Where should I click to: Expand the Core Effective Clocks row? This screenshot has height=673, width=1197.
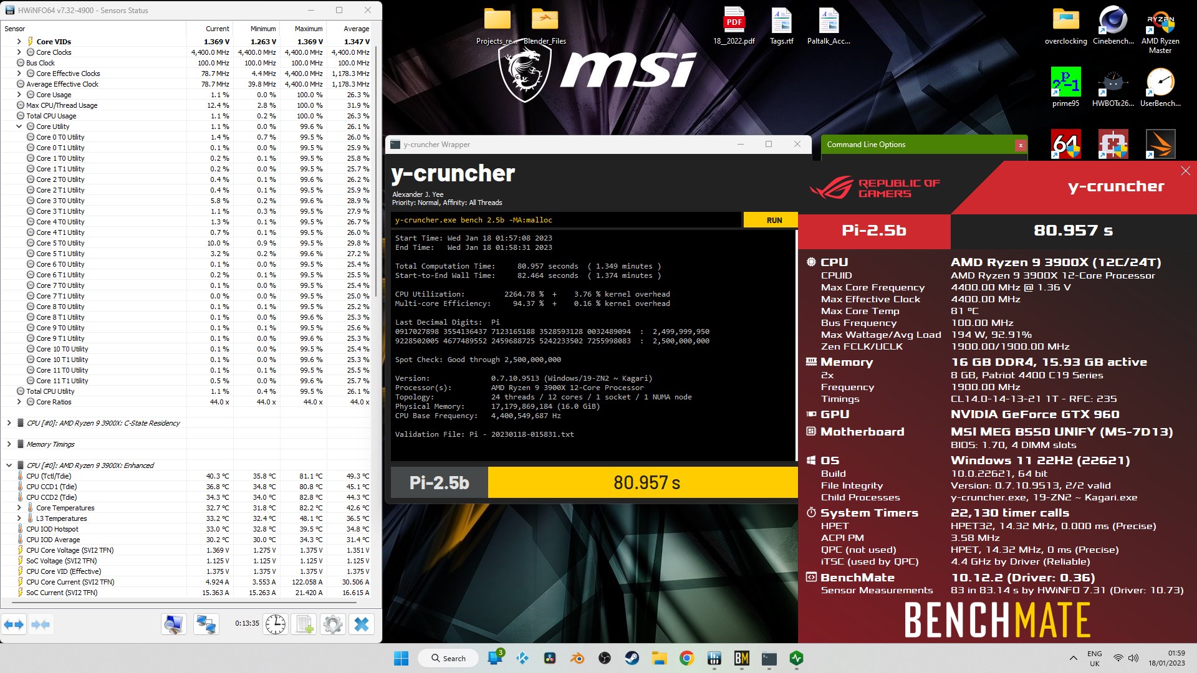[x=19, y=74]
